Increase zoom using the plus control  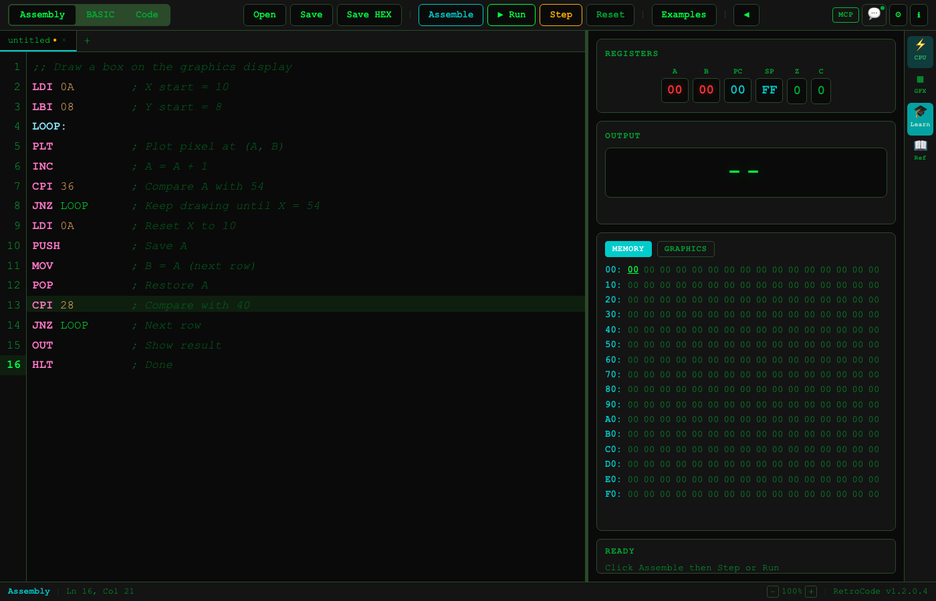(x=811, y=591)
